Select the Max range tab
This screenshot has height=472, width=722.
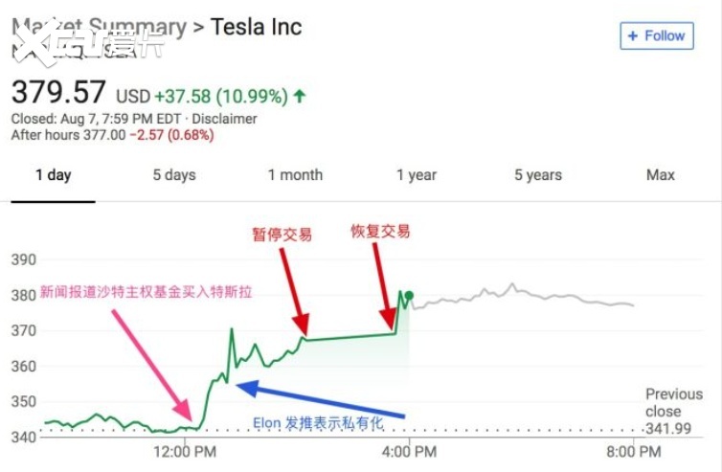(661, 175)
